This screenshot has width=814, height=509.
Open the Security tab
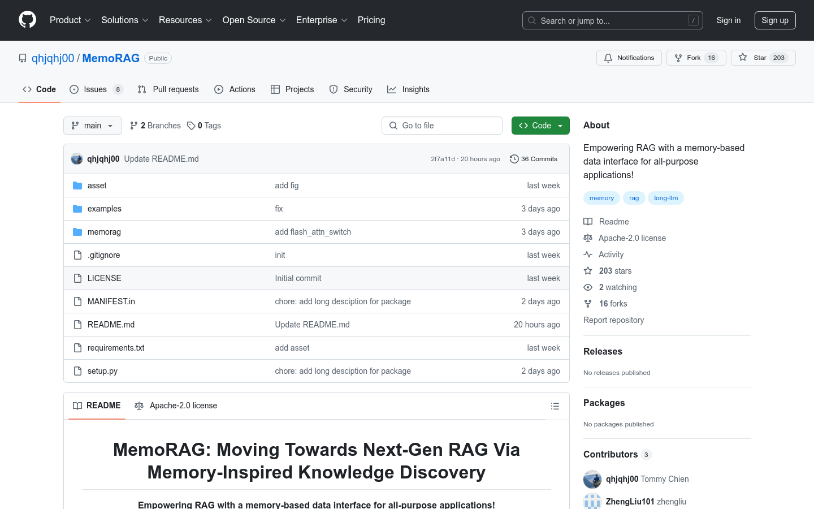[350, 89]
